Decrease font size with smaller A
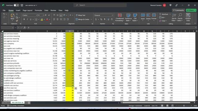198x111 pixels. pyautogui.click(x=49, y=15)
